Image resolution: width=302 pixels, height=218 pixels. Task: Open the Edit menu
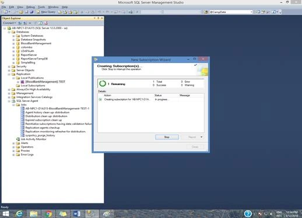pyautogui.click(x=12, y=7)
